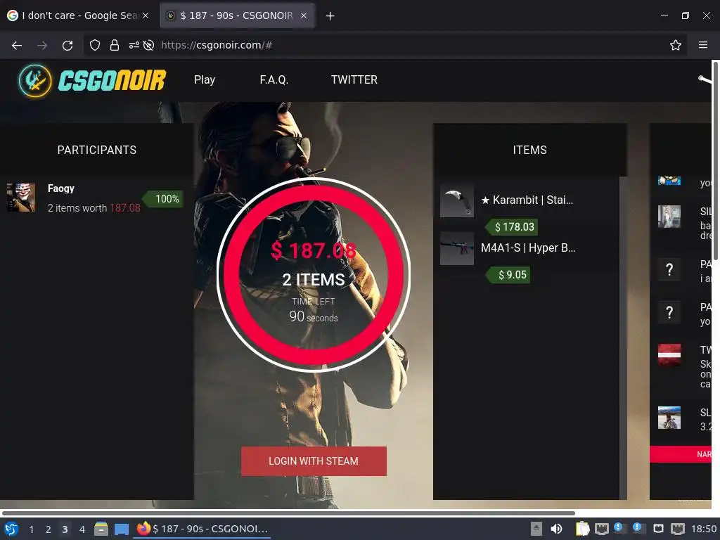Open the system start menu

11,529
